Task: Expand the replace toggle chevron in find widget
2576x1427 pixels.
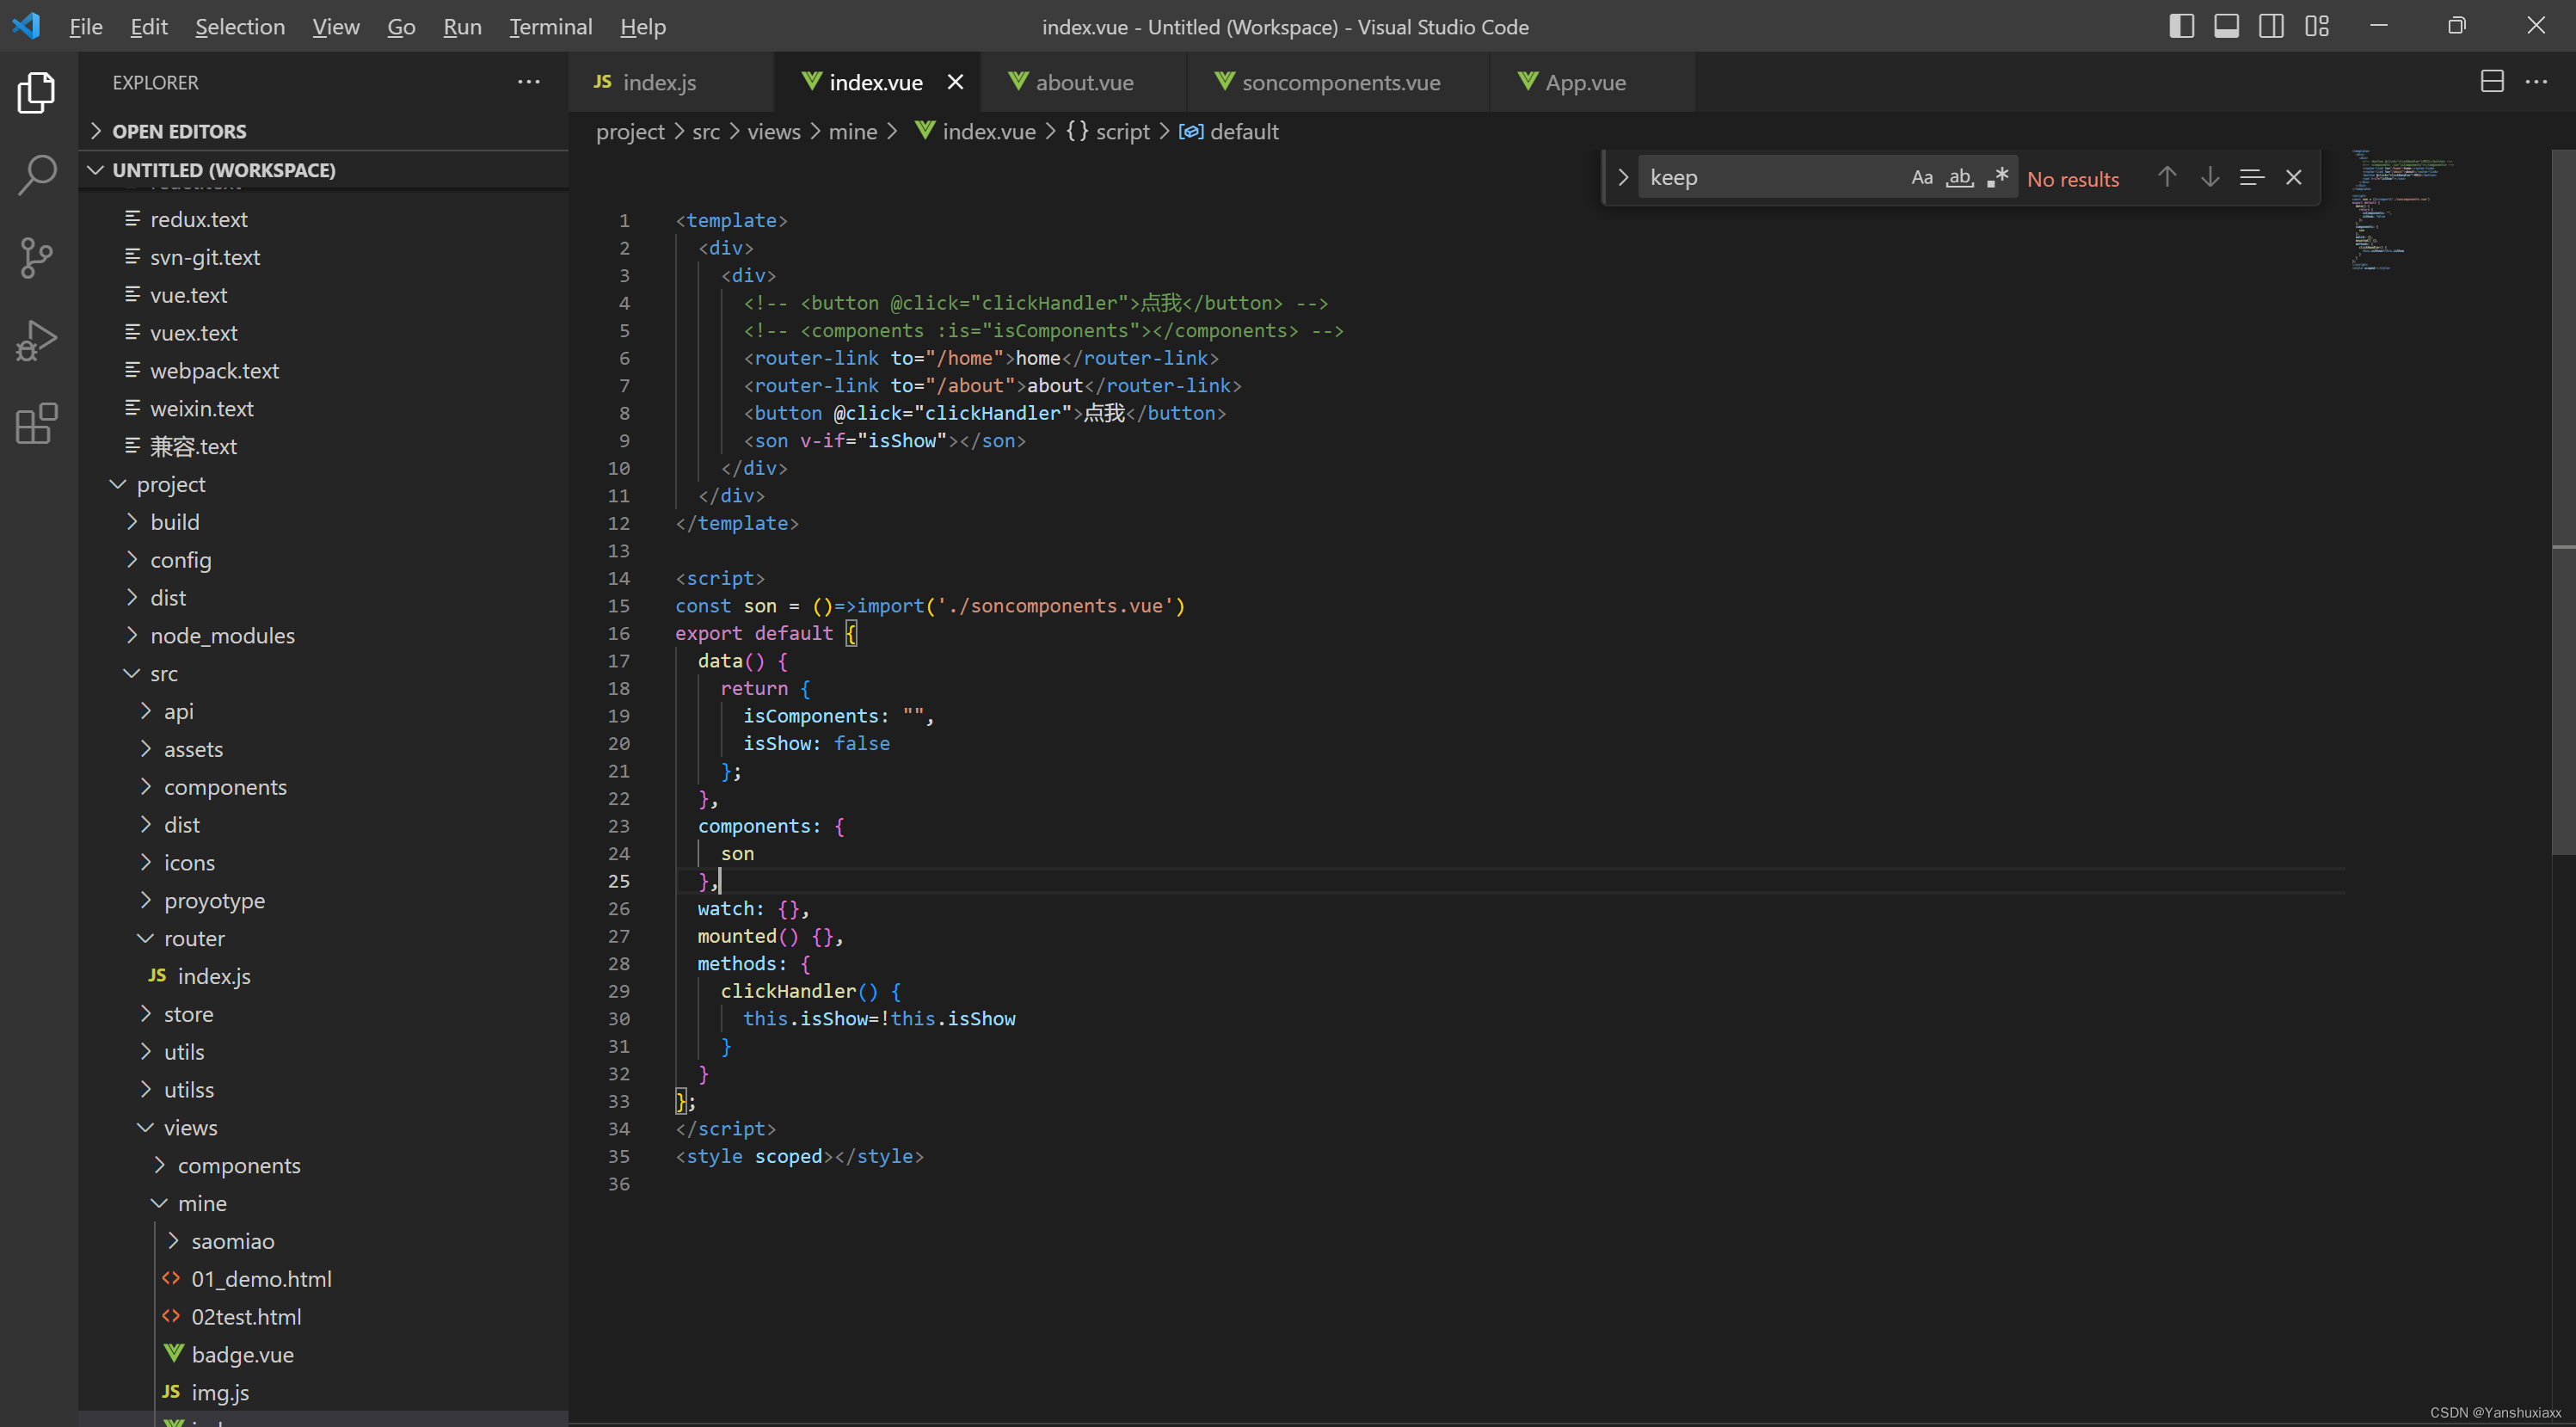Action: tap(1623, 178)
